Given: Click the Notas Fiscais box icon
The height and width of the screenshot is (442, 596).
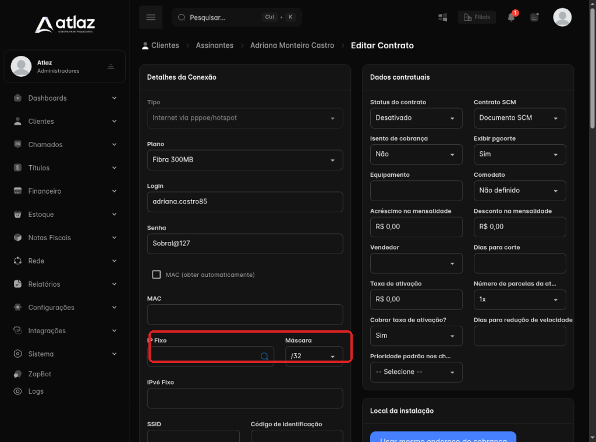Looking at the screenshot, I should [x=18, y=237].
